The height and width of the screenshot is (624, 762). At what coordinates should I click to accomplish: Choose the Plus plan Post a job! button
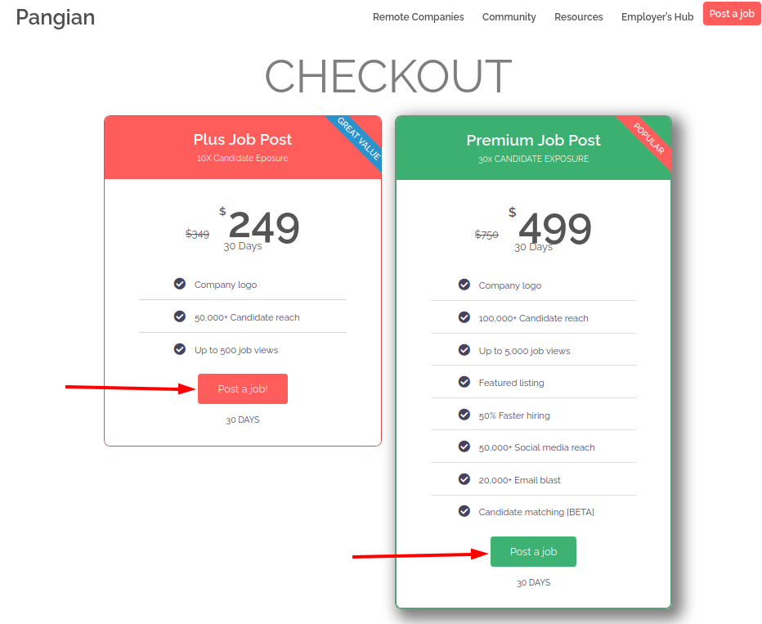click(243, 388)
